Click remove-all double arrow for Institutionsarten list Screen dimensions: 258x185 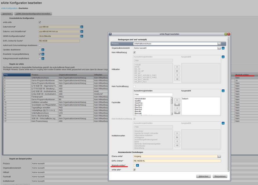point(177,146)
